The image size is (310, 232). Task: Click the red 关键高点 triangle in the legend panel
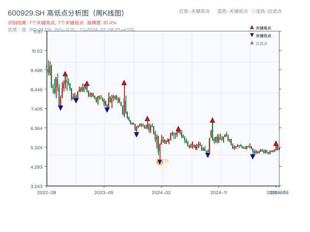tap(251, 27)
